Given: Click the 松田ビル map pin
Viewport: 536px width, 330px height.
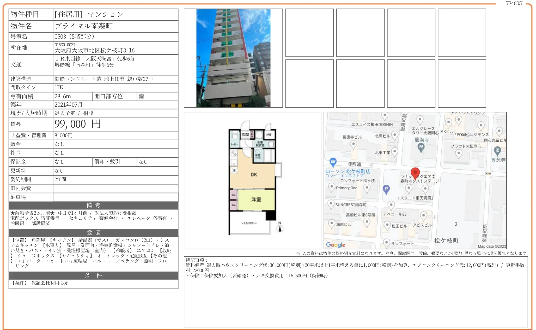Looking at the screenshot, I should pos(387,225).
